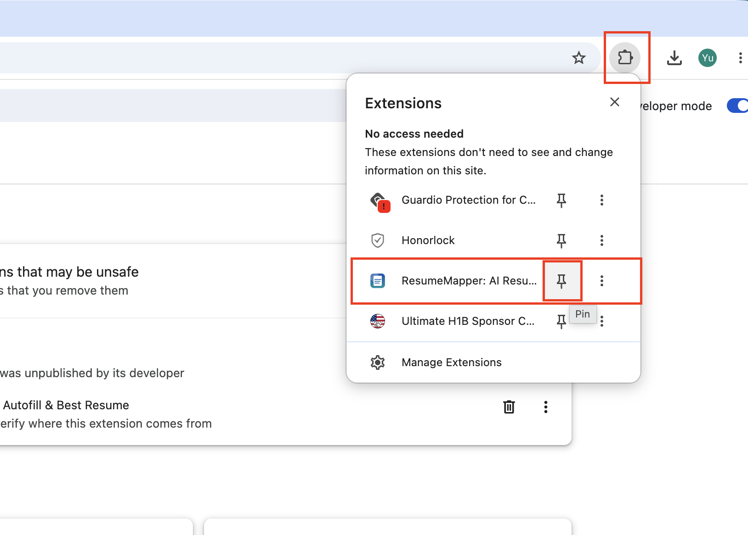Remove the Autofill & Best Resume extension
748x535 pixels.
point(509,407)
